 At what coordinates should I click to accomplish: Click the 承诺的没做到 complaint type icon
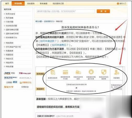coord(53,72)
